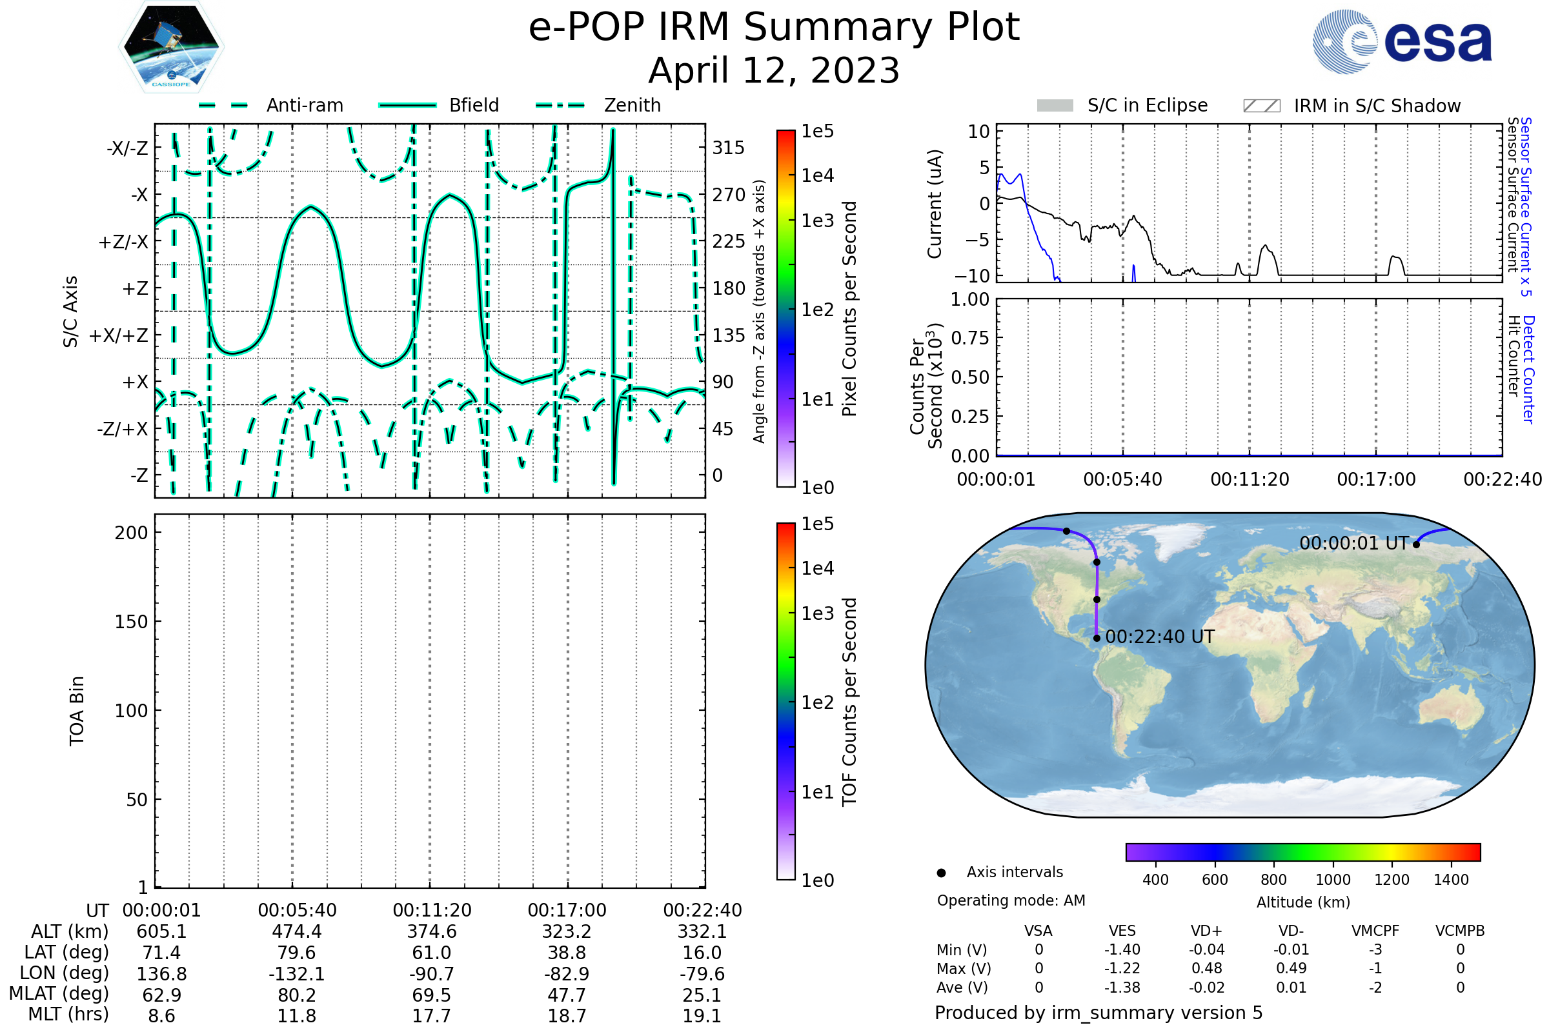This screenshot has width=1549, height=1032.
Task: Click the CASSIOPE satellite mission logo
Action: pos(171,47)
